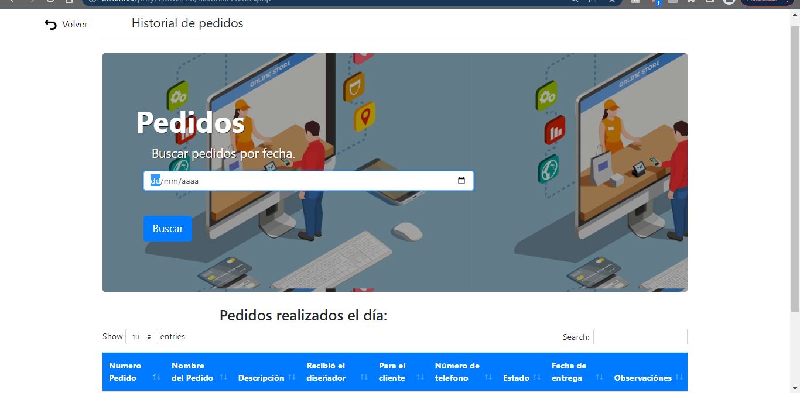Click the Volver back arrow icon
Viewport: 800px width, 393px height.
pos(51,25)
